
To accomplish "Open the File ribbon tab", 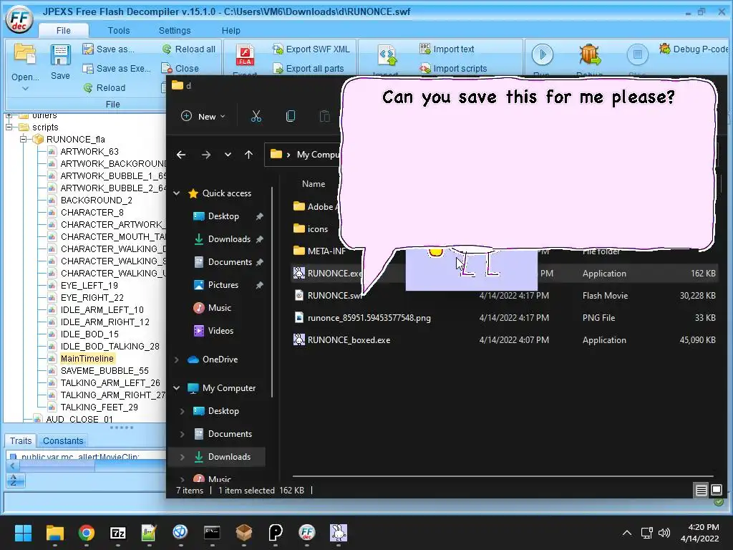I will pos(64,30).
